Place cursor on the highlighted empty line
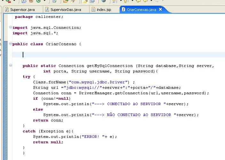The height and width of the screenshot is (160, 225). click(x=119, y=55)
